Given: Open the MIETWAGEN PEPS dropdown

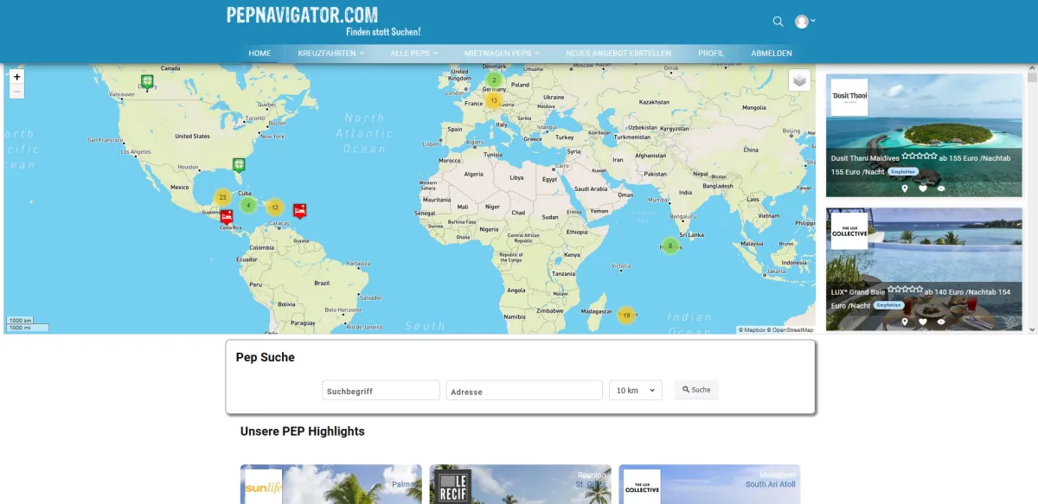Looking at the screenshot, I should tap(502, 53).
